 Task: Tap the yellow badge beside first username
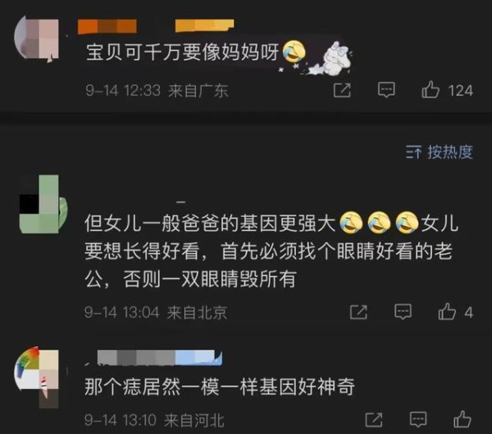204,25
